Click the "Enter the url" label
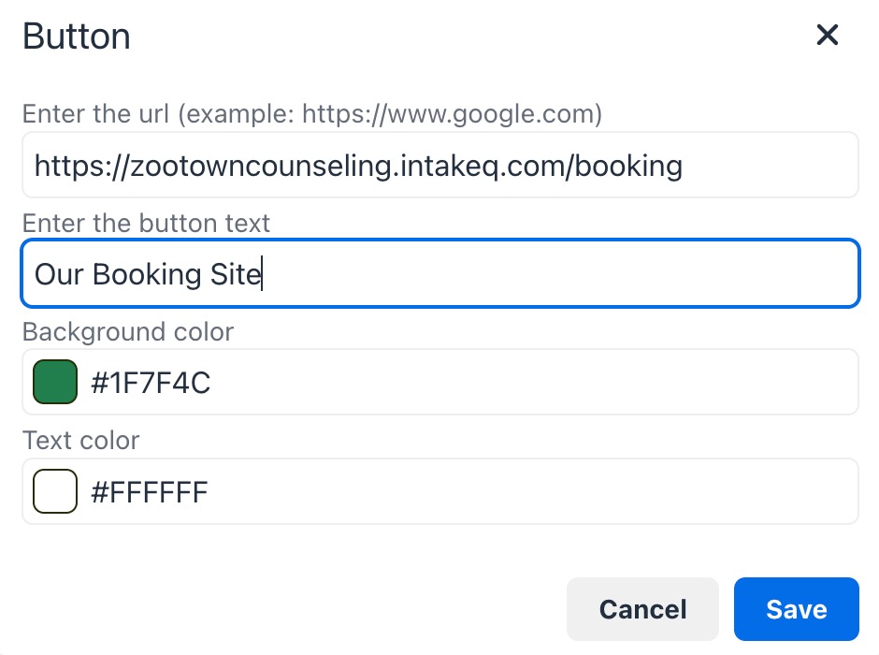Screen dimensions: 879x655 pos(95,114)
